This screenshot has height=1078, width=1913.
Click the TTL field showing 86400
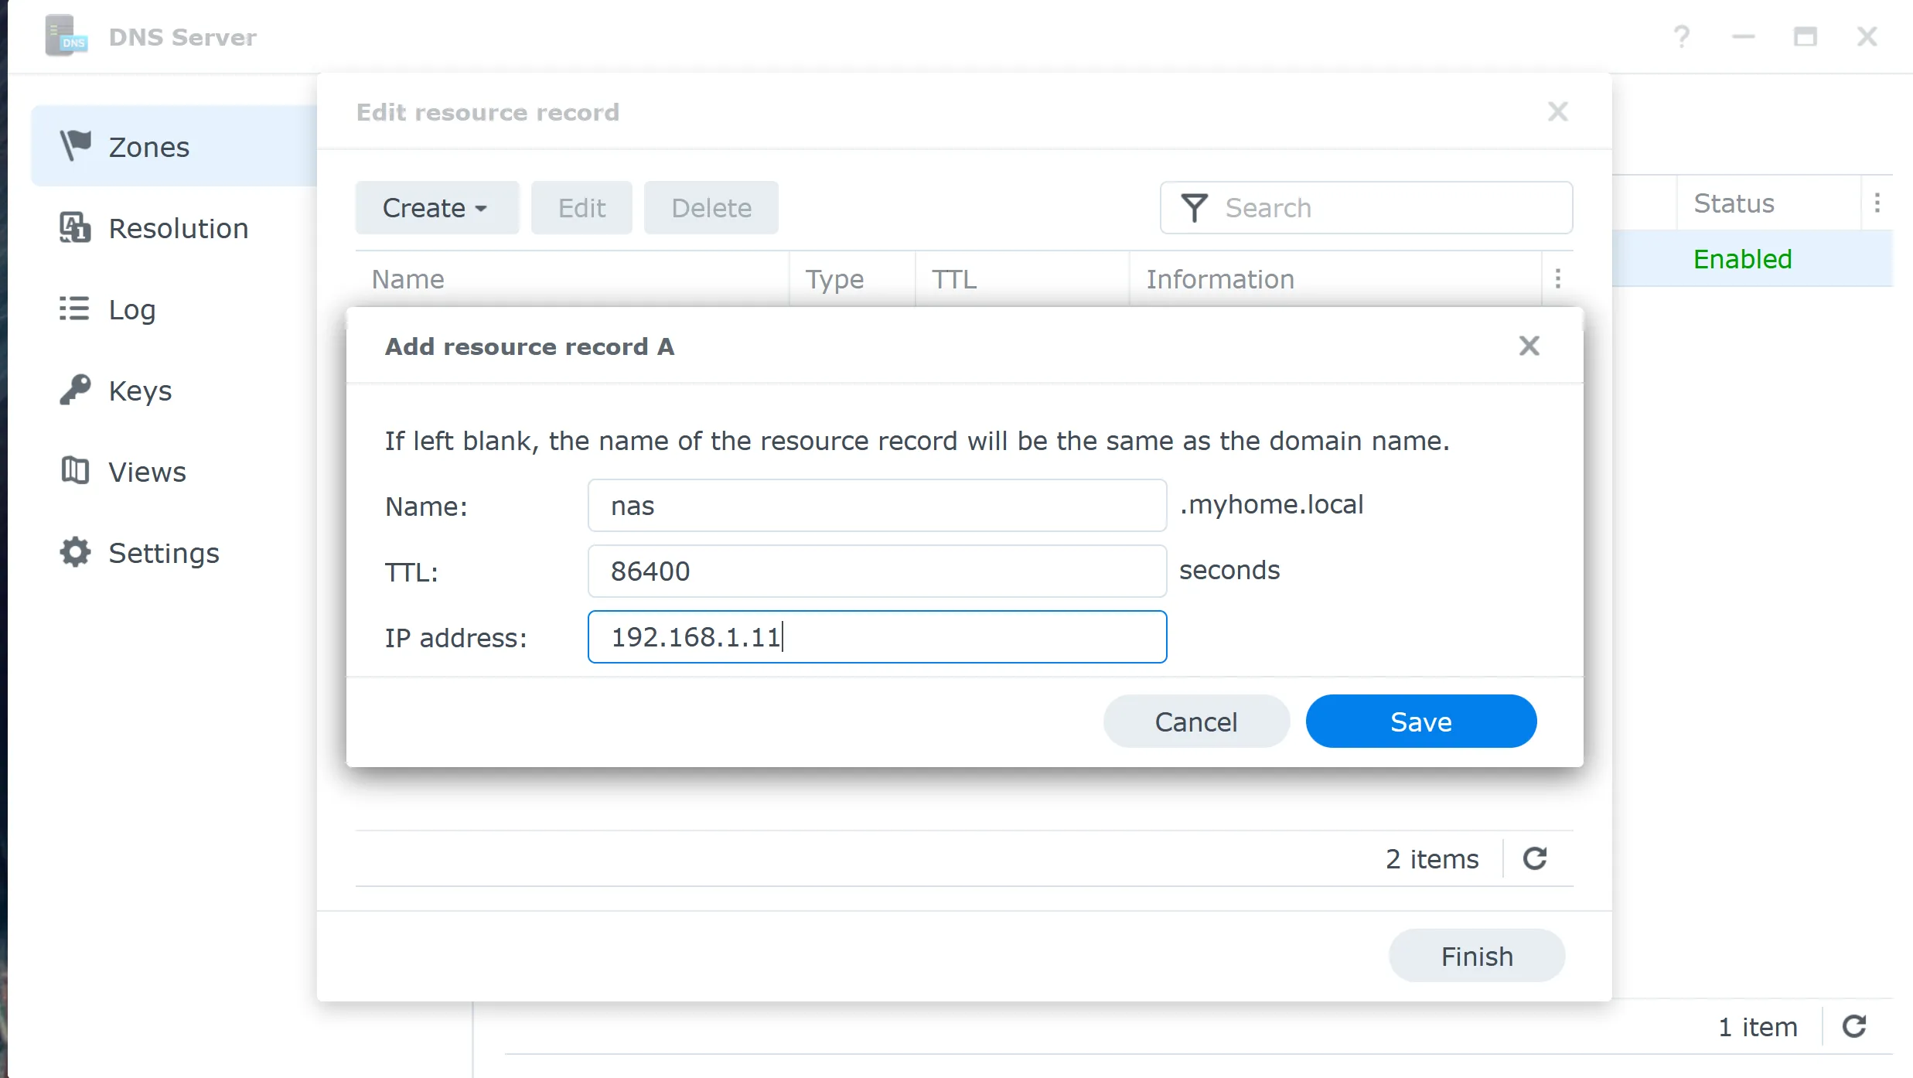point(877,571)
